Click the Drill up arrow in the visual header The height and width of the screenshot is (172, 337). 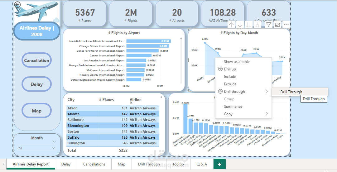231,25
